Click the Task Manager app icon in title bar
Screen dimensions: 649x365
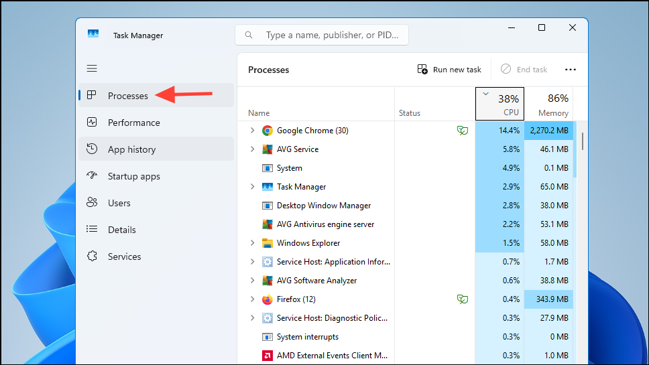(93, 34)
